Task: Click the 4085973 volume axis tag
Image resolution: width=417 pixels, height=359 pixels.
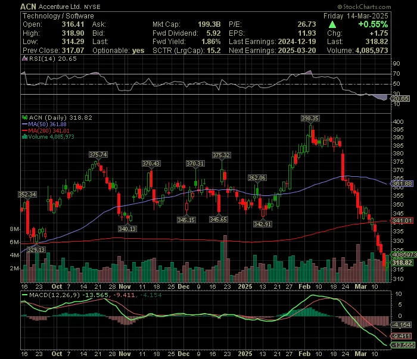Action: 403,255
